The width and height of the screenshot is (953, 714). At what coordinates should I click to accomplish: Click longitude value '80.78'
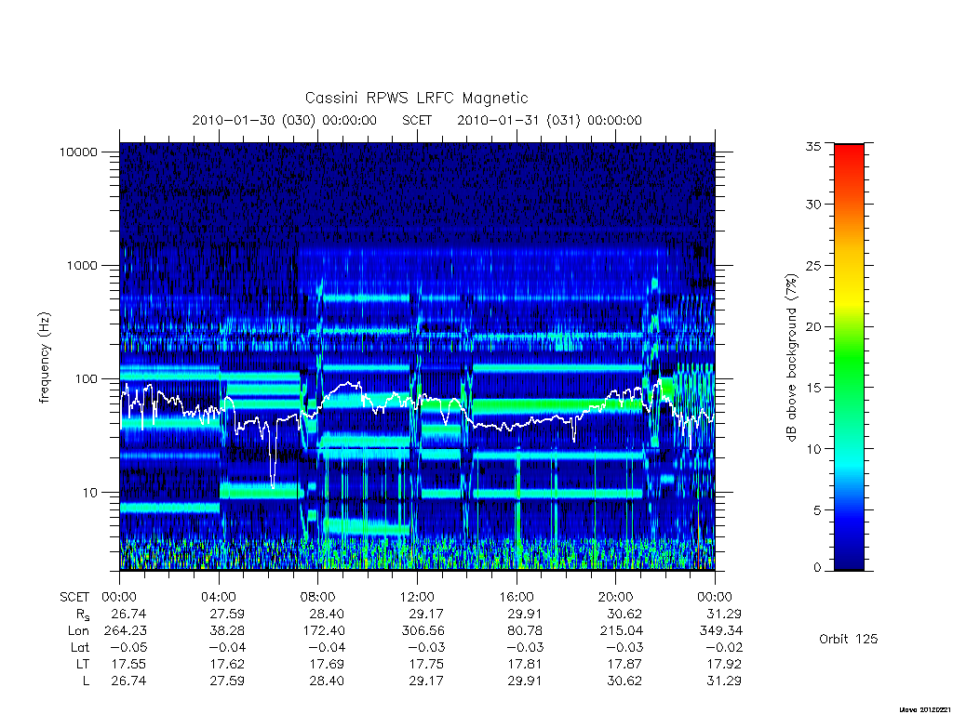(x=525, y=631)
